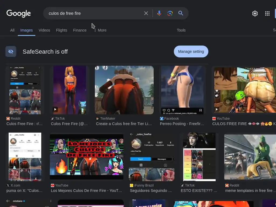Click the Facebook favicon on Perreo Posting result
Image resolution: width=276 pixels, height=207 pixels.
tap(162, 119)
